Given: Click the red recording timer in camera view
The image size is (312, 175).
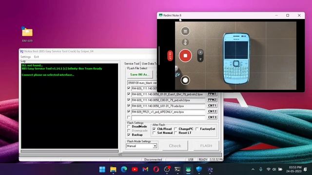Looking at the screenshot, I should pyautogui.click(x=170, y=56).
